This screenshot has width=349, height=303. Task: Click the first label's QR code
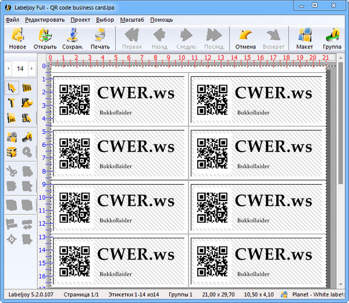pyautogui.click(x=75, y=100)
